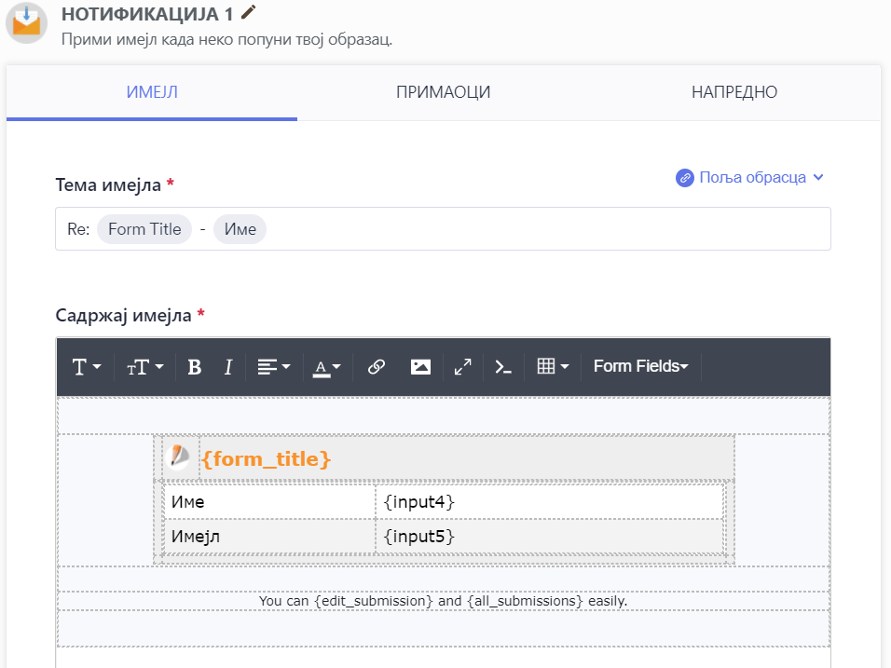This screenshot has width=891, height=668.
Task: Switch to the НАПРЕДНО tab
Action: (x=733, y=92)
